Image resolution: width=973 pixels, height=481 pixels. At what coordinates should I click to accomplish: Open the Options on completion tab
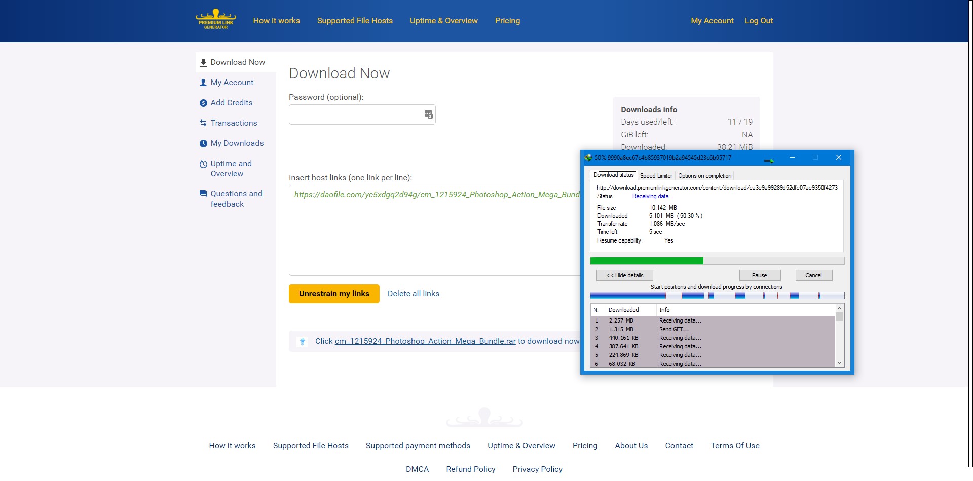[704, 176]
